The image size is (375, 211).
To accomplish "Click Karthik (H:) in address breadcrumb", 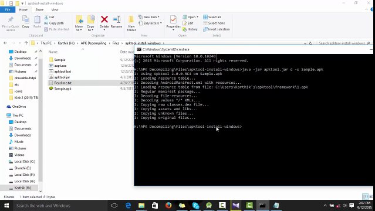I will [66, 43].
